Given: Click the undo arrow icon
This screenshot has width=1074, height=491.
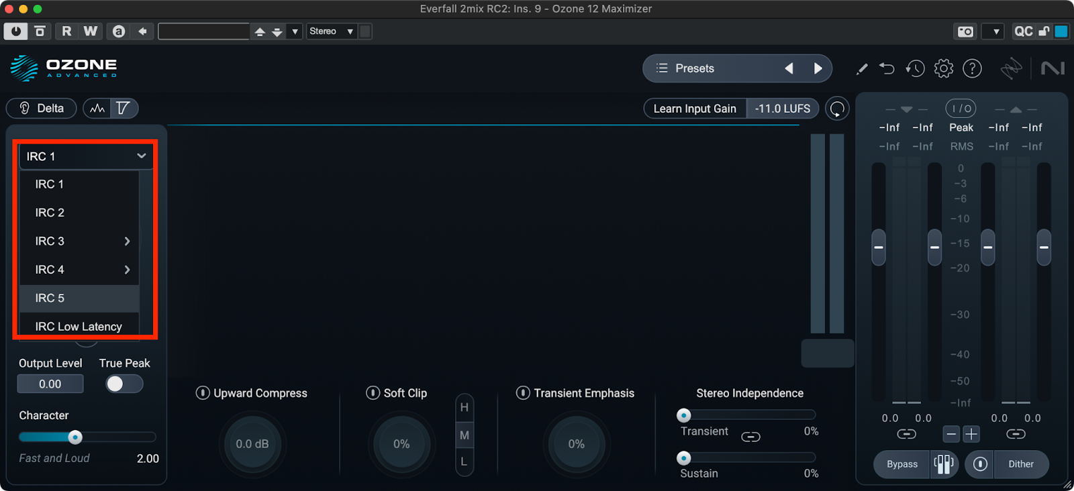Looking at the screenshot, I should [887, 68].
